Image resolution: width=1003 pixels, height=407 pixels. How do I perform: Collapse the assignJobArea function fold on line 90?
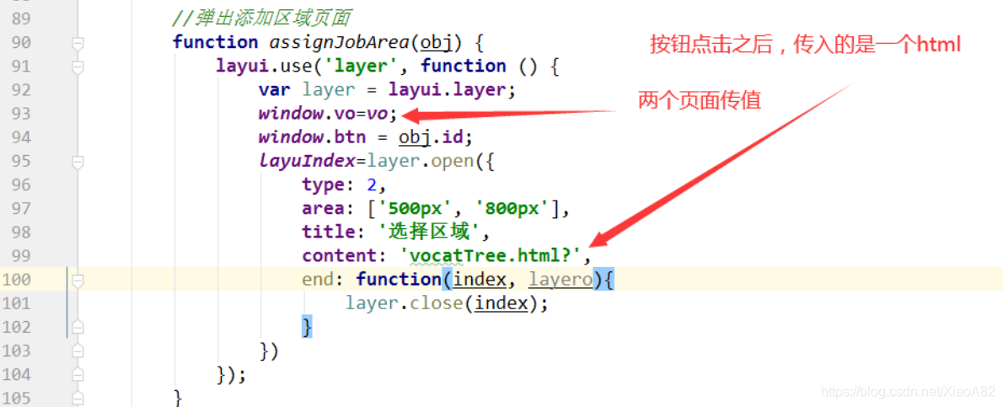[78, 43]
